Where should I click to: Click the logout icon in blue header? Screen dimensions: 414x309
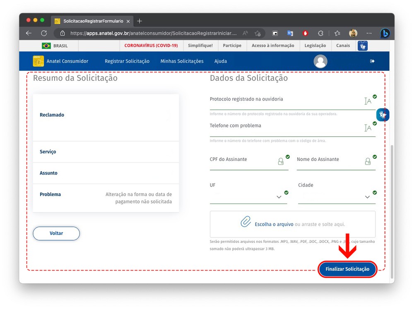point(372,61)
